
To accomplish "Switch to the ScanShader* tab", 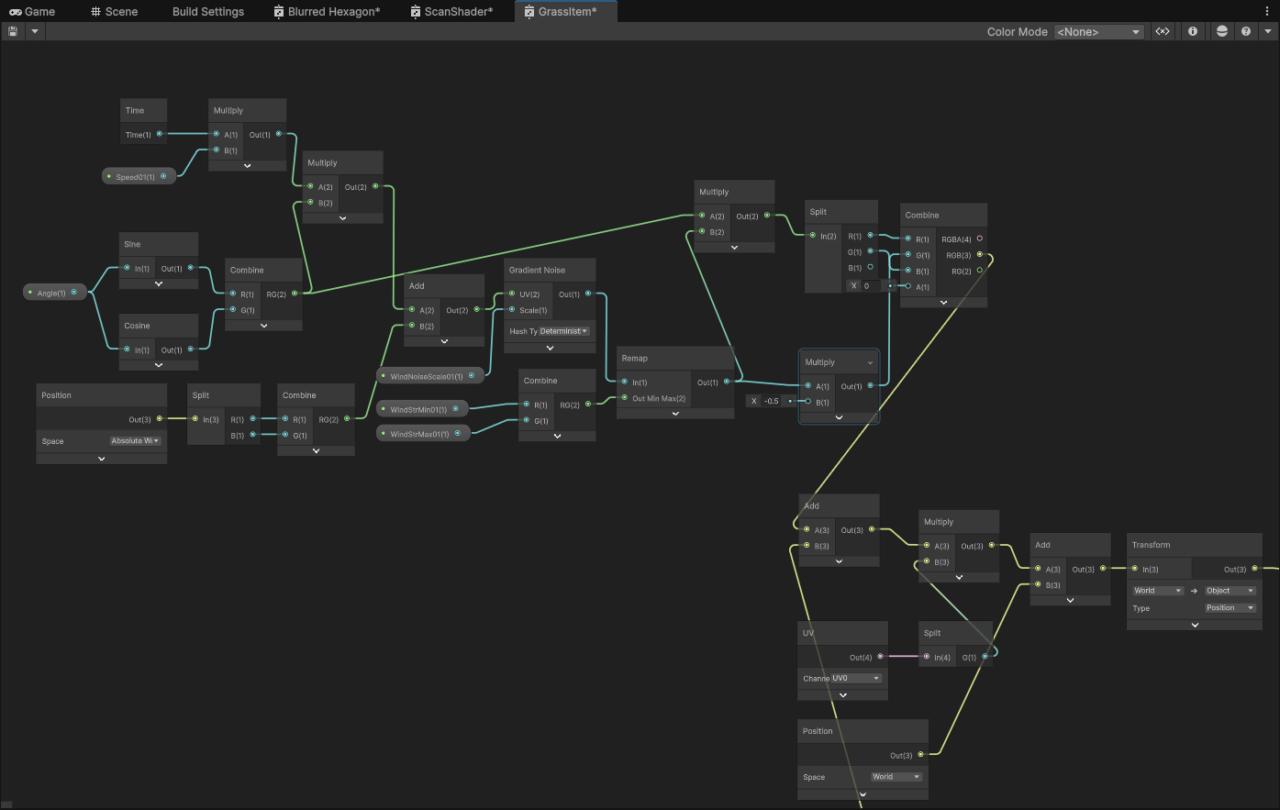I will [451, 11].
